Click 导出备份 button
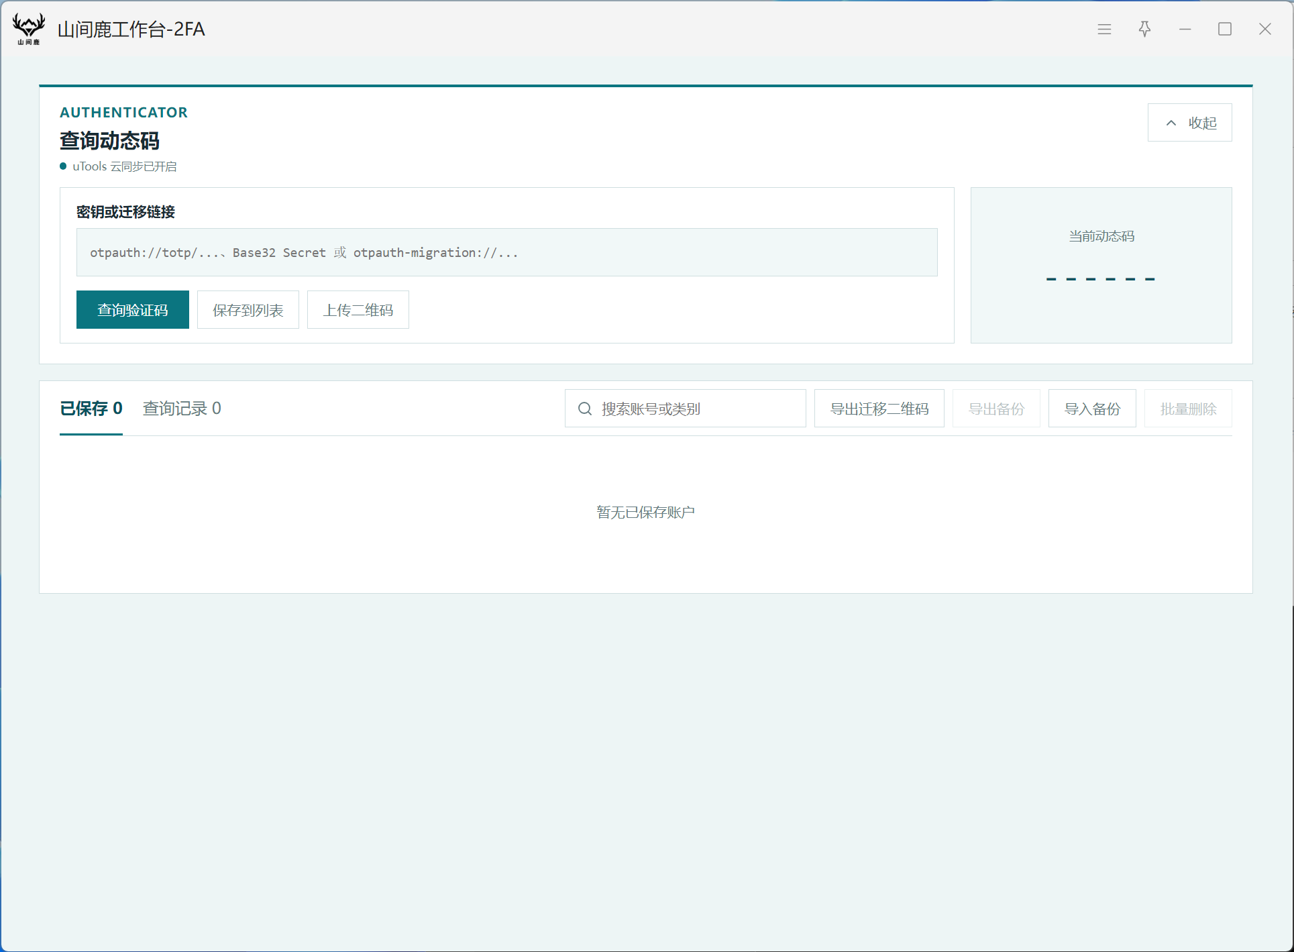This screenshot has width=1294, height=952. tap(996, 409)
